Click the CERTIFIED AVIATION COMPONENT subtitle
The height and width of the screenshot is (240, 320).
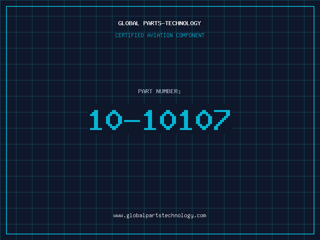(x=160, y=35)
